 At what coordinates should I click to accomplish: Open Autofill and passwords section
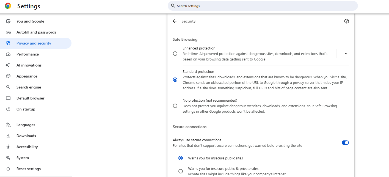pyautogui.click(x=36, y=32)
